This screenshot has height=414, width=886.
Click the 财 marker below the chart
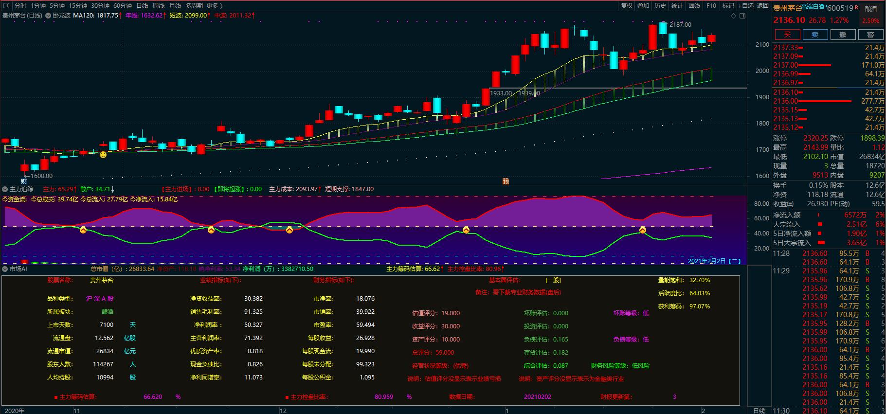(23, 181)
